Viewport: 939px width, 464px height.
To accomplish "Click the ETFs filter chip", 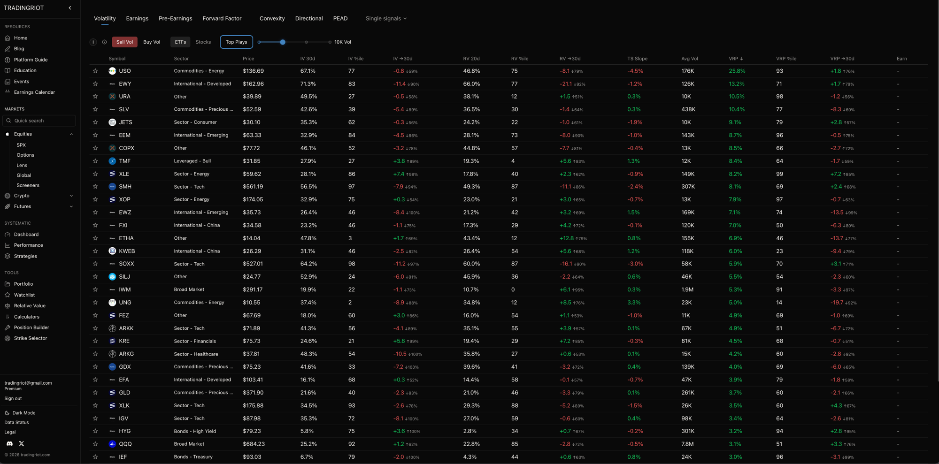I will click(x=180, y=42).
